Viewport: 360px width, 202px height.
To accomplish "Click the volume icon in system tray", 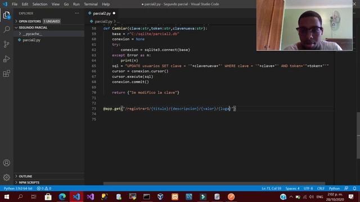I will 311,197.
